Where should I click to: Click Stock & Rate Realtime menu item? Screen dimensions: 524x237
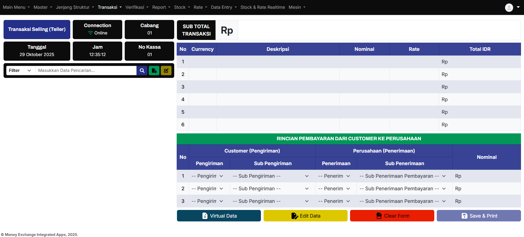click(x=263, y=7)
